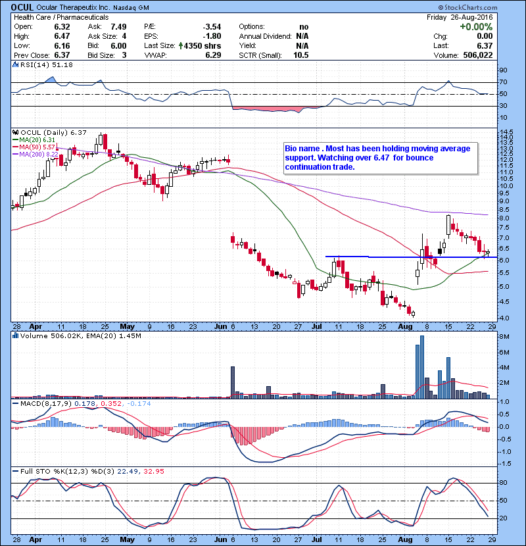Click the Prev Close label

[x=32, y=55]
